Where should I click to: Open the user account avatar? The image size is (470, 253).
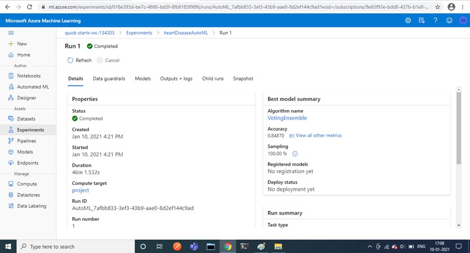(x=463, y=20)
